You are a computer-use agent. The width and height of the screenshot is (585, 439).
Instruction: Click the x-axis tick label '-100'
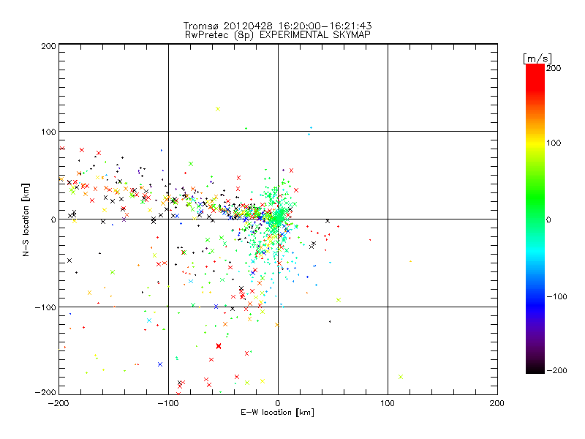168,403
